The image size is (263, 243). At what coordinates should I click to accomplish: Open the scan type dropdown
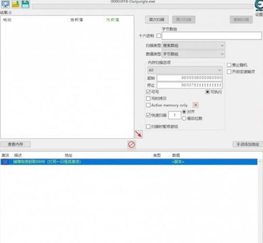tap(193, 45)
